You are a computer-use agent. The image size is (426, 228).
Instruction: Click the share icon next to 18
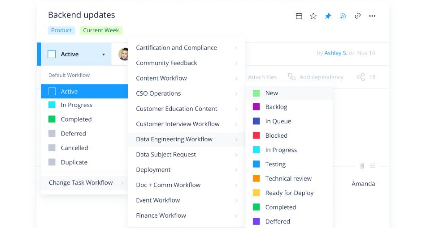click(x=361, y=77)
